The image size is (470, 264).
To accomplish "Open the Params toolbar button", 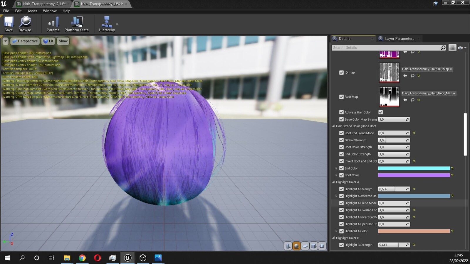I will (53, 24).
